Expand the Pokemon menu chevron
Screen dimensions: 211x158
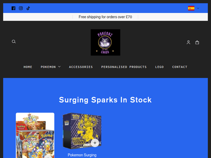point(59,67)
